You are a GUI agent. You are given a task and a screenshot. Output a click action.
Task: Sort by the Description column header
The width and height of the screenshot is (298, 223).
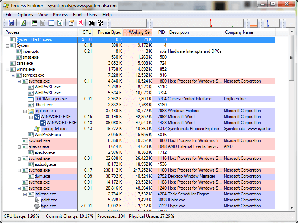(195, 32)
